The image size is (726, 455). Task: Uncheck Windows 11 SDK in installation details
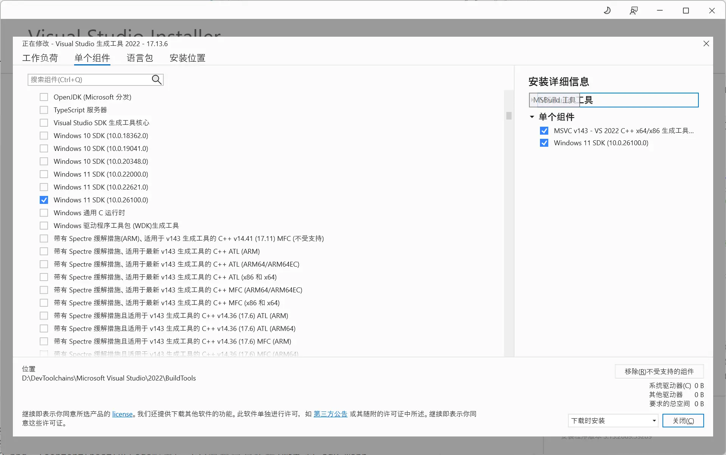click(x=544, y=143)
